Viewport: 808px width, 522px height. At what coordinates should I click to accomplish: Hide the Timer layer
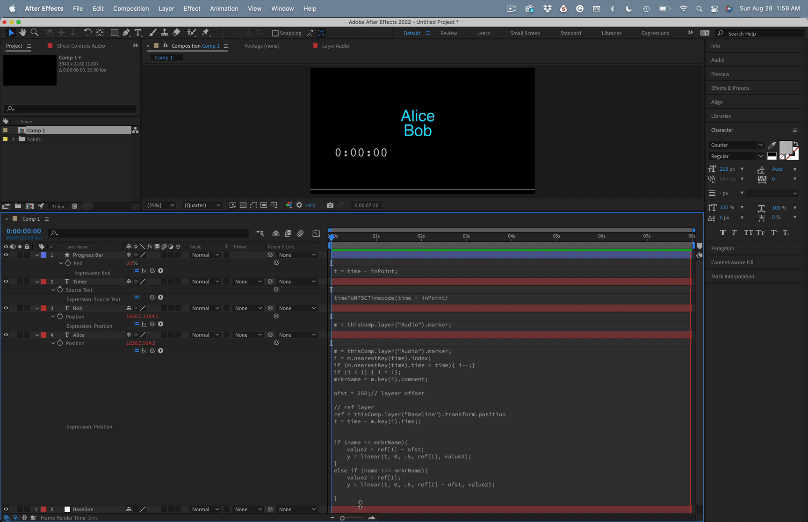click(6, 282)
